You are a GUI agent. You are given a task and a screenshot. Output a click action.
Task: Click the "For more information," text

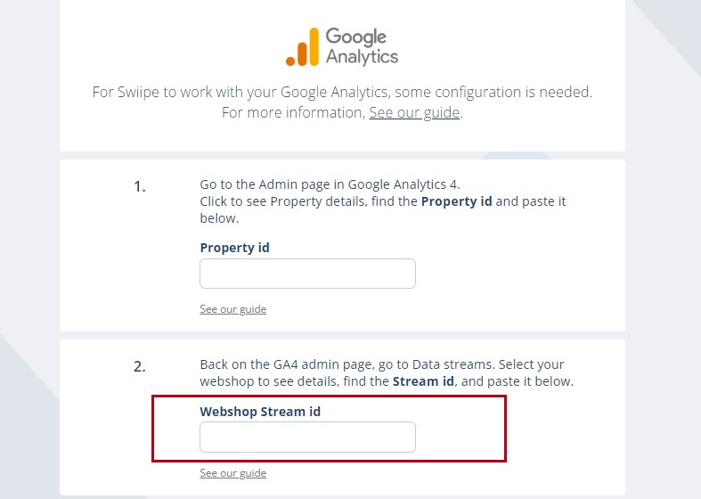(293, 113)
